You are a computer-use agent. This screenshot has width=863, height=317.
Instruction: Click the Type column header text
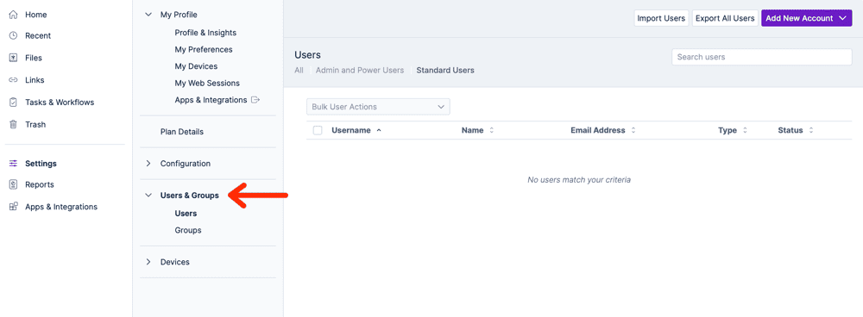(x=727, y=131)
